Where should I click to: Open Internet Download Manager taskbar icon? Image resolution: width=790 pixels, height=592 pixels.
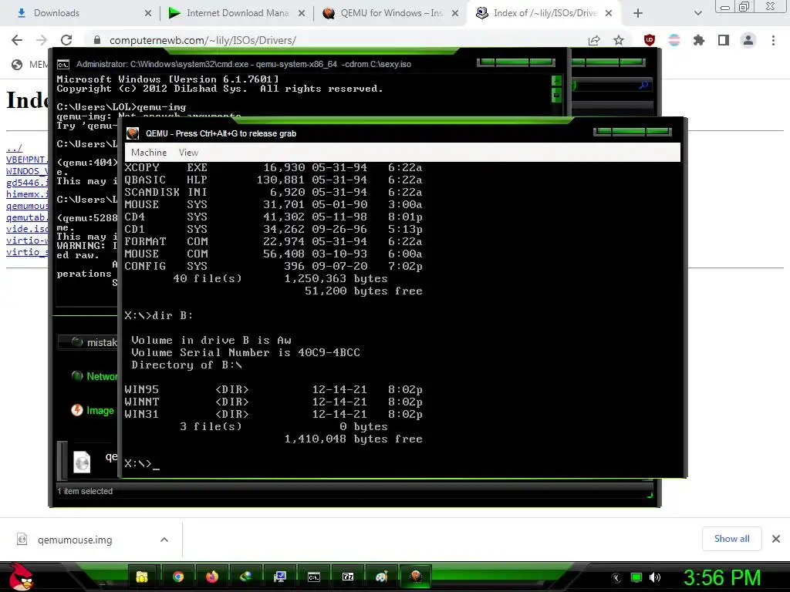[x=246, y=577]
